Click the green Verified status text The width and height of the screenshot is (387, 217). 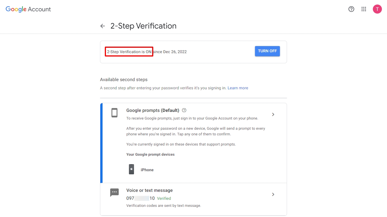164,198
